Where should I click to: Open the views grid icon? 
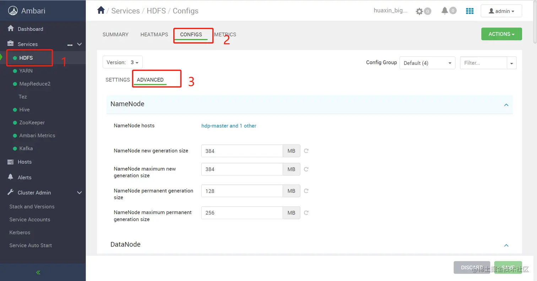pos(470,11)
